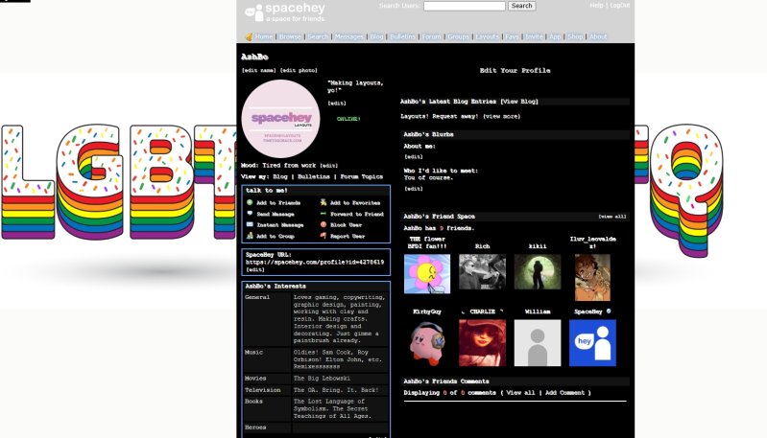Open kikii's friend avatar

(x=538, y=271)
